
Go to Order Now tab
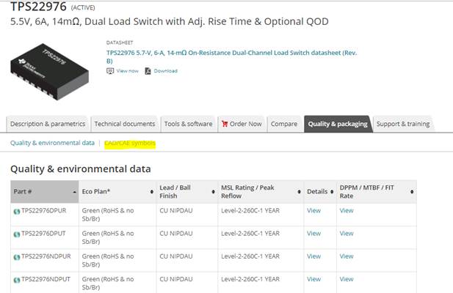[242, 124]
